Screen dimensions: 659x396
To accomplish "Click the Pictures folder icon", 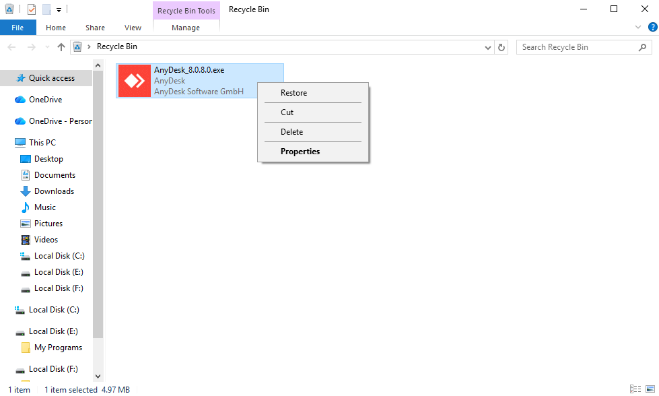I will (x=26, y=224).
